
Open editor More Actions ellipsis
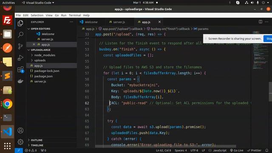(266, 22)
